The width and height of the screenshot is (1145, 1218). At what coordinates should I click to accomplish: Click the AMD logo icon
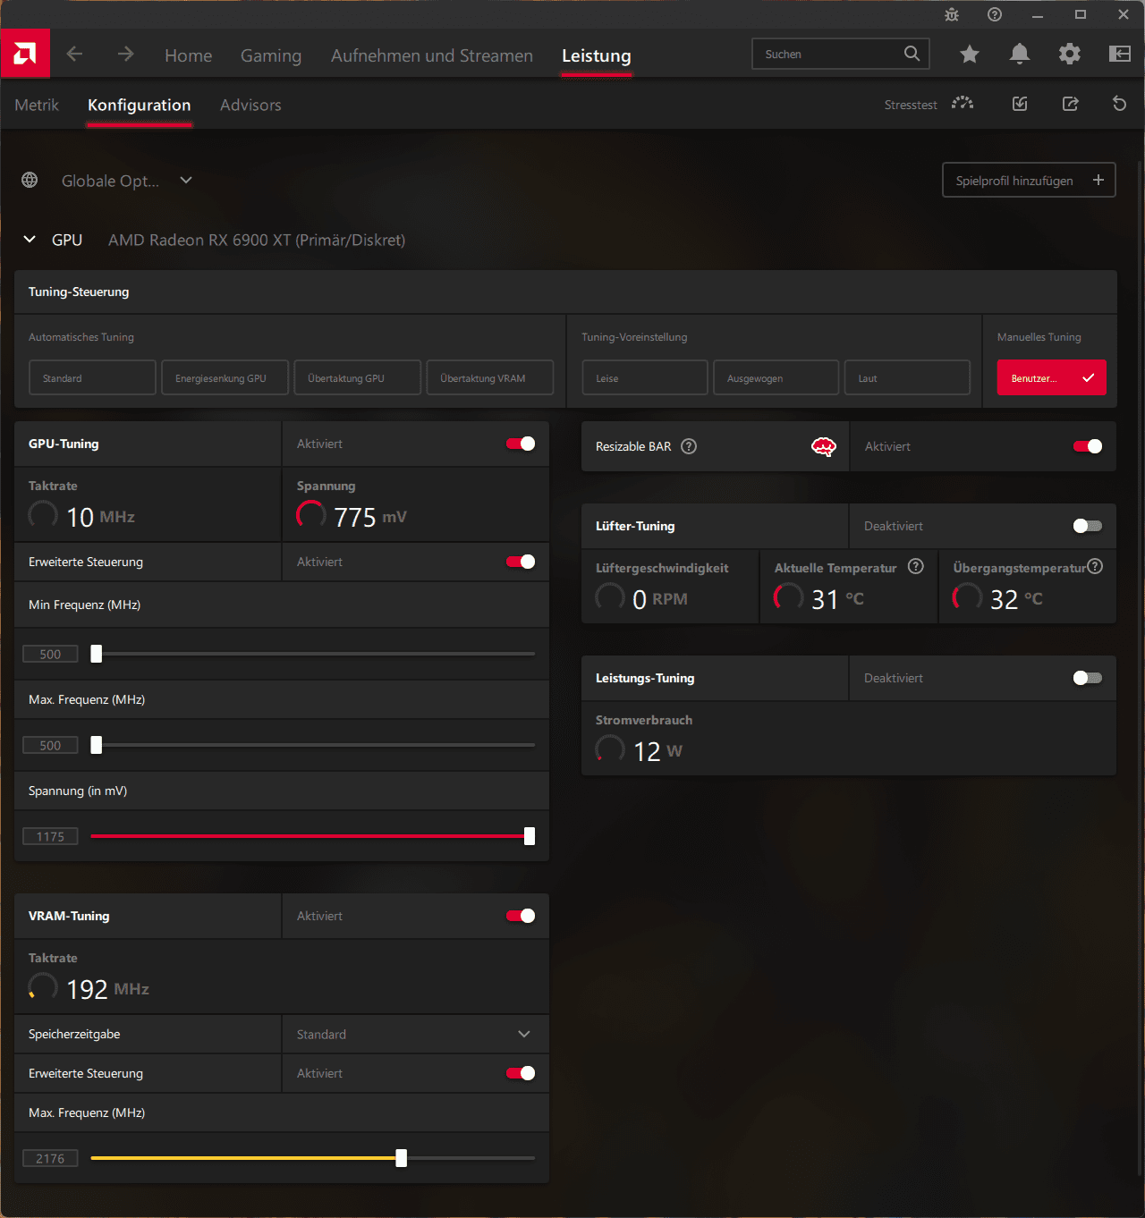[x=25, y=54]
